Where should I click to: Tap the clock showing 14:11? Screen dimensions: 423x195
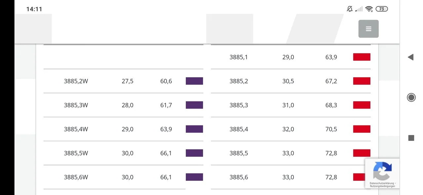34,9
